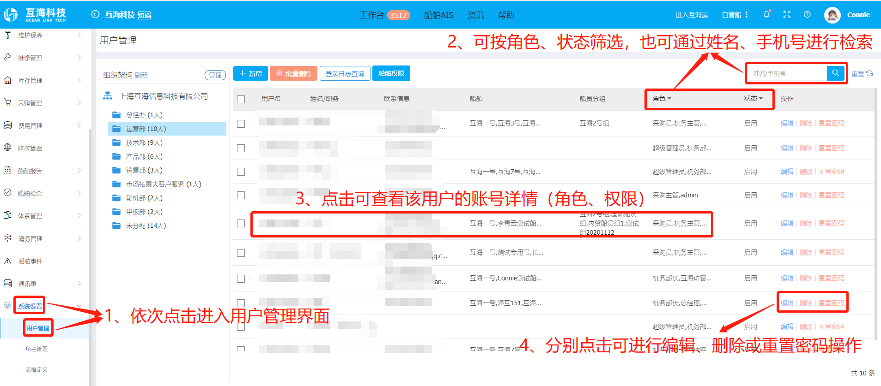Open the 角色 filter dropdown
This screenshot has width=881, height=386.
[x=662, y=98]
